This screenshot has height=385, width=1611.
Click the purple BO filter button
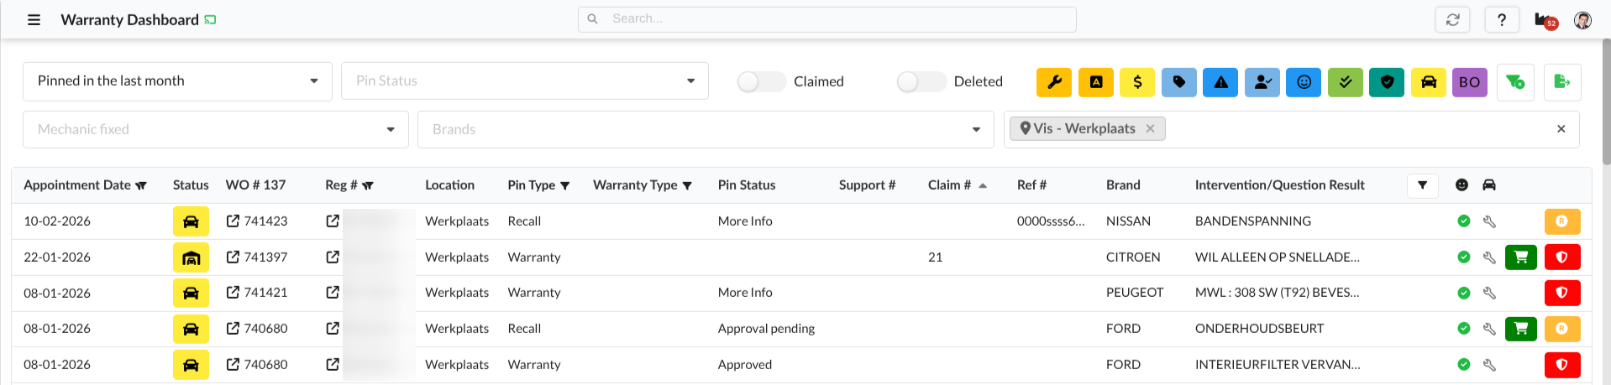pyautogui.click(x=1469, y=82)
